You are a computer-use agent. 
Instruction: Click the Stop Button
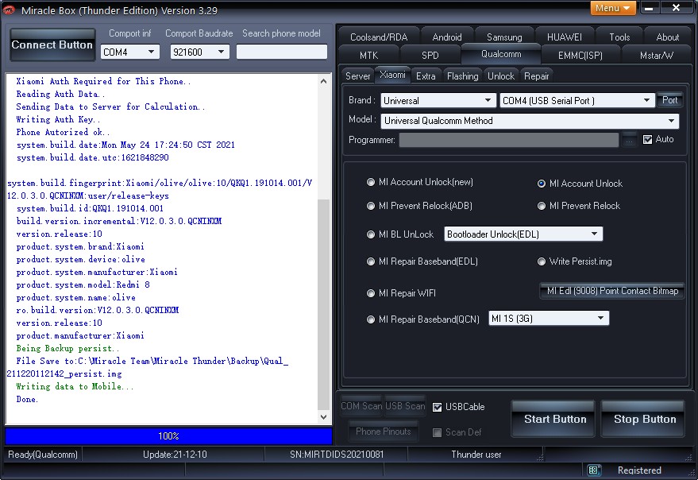pyautogui.click(x=644, y=419)
